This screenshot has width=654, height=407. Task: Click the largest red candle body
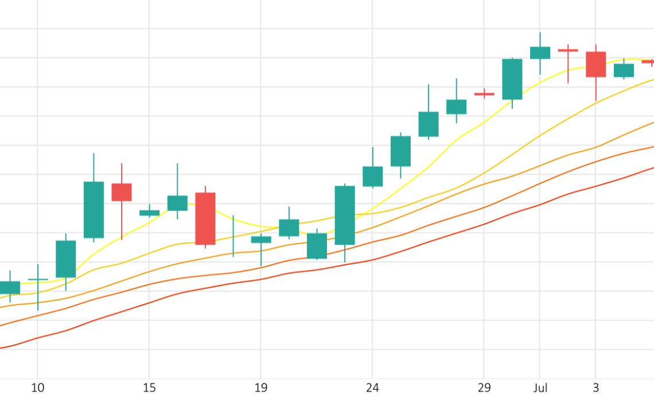click(205, 218)
